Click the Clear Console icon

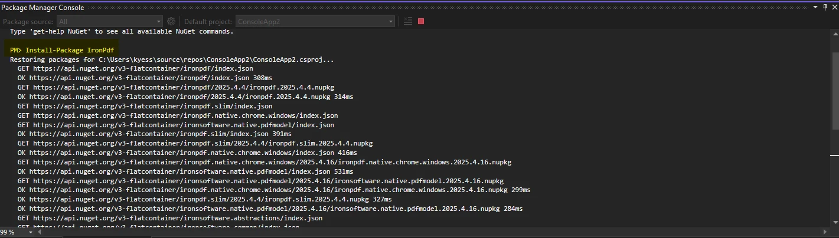click(407, 21)
